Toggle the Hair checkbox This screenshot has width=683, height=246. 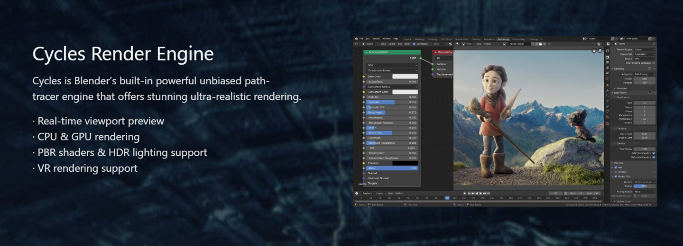tap(616, 167)
